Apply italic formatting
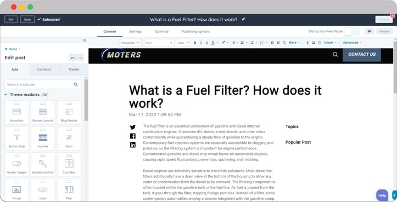 click(x=201, y=43)
